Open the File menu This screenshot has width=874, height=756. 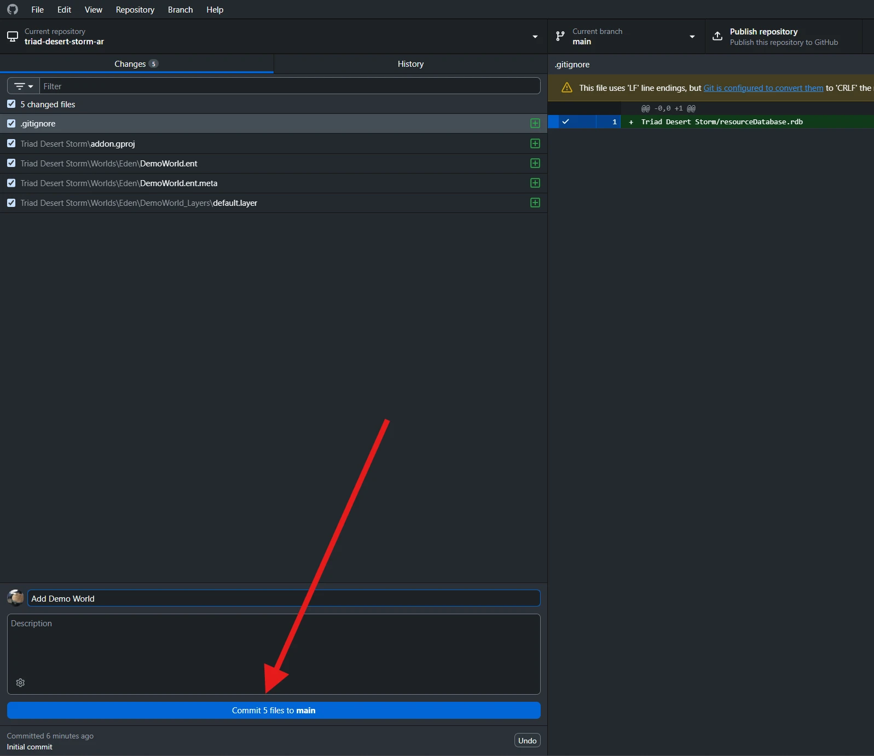pyautogui.click(x=37, y=9)
